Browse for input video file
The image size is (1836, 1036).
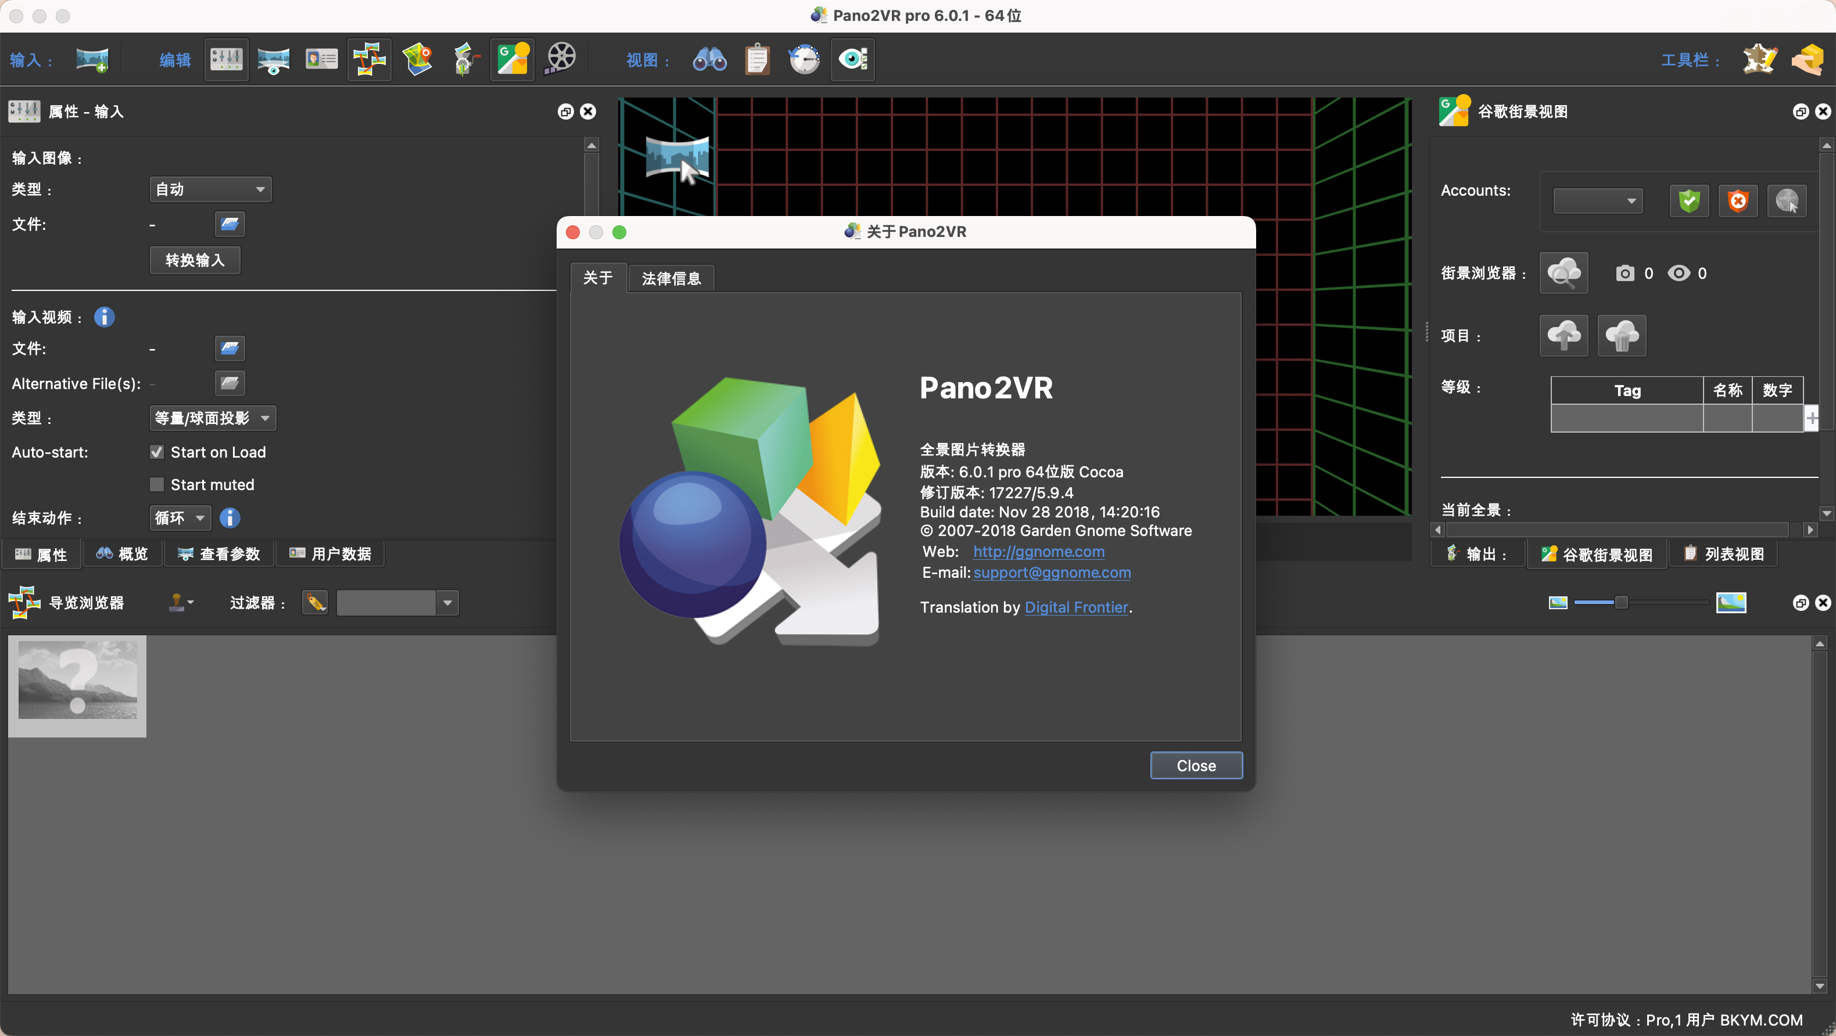(x=229, y=348)
